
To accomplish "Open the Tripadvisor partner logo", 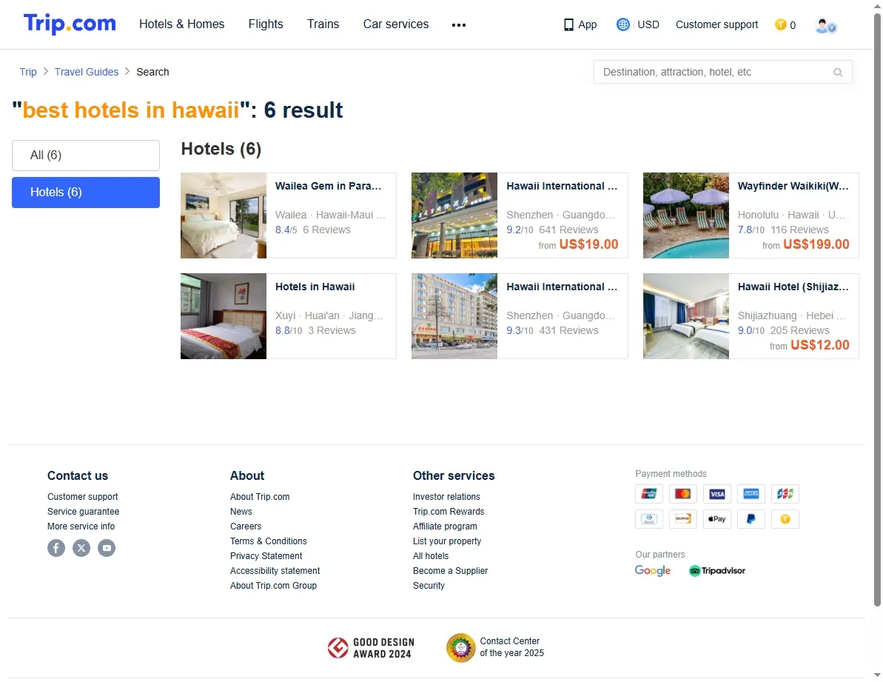I will (717, 570).
